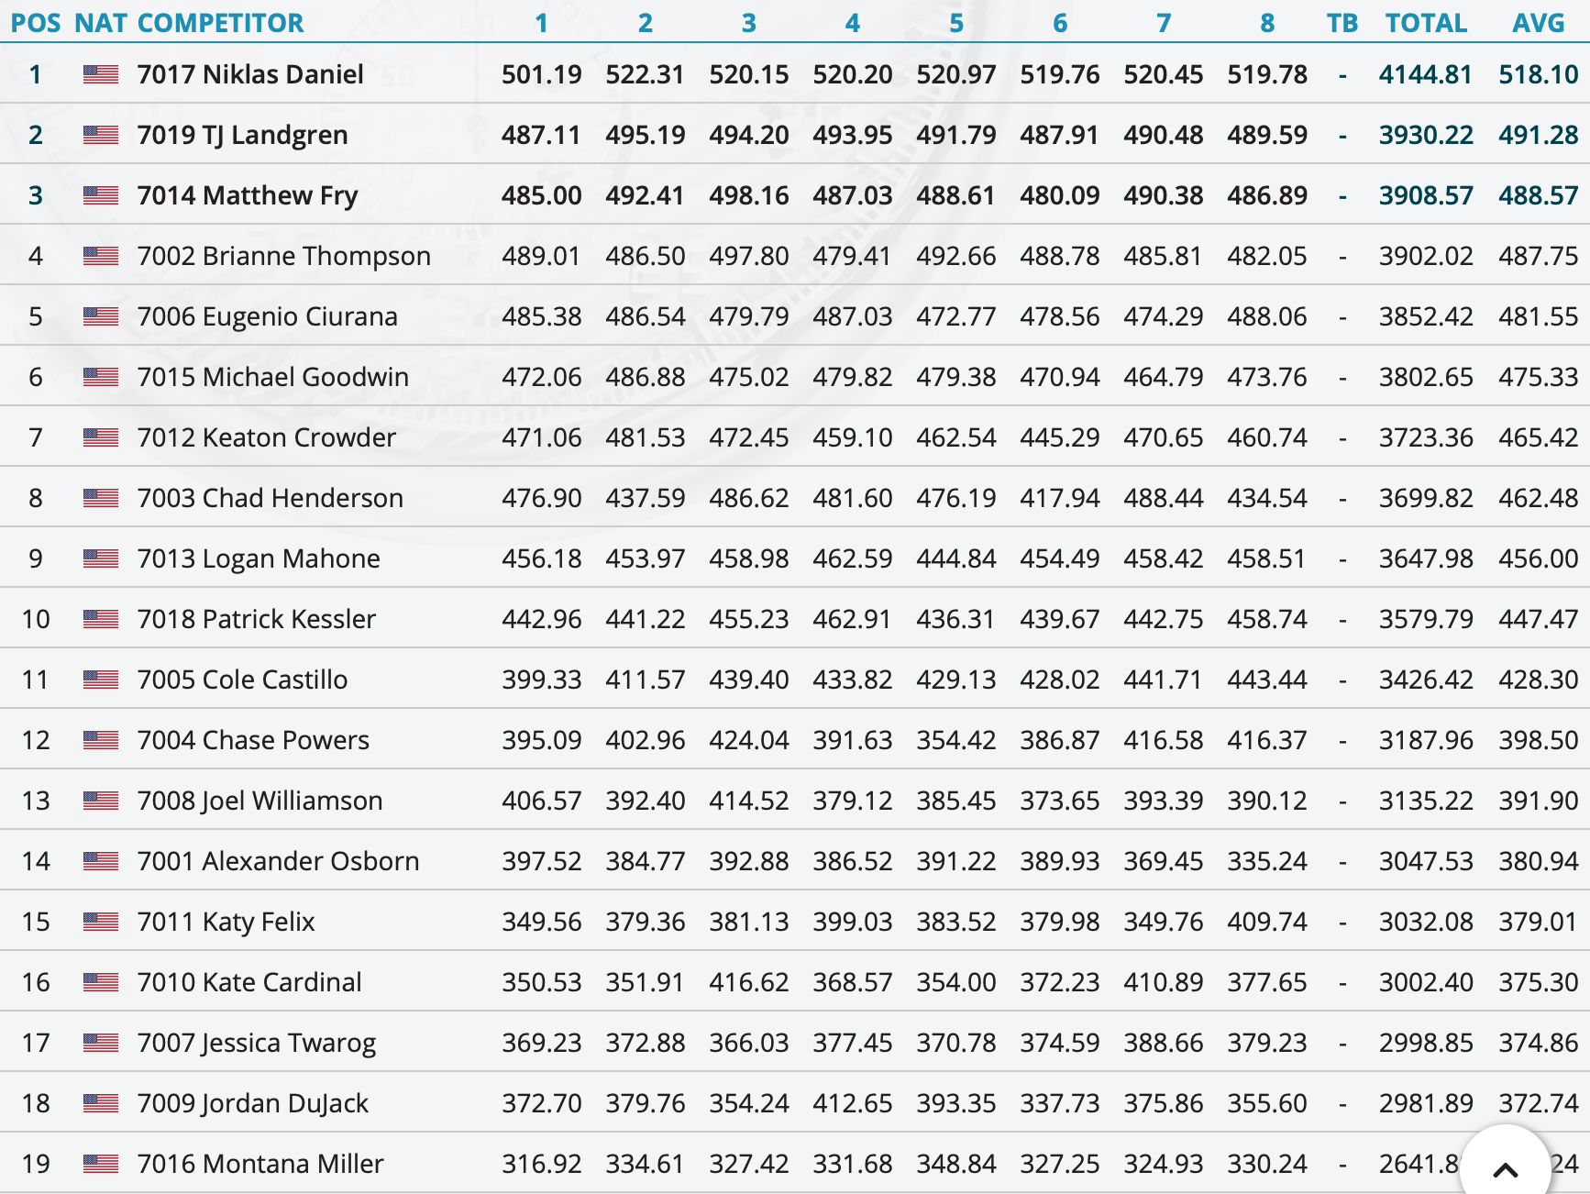1590x1194 pixels.
Task: Click the AVG column header
Action: [x=1538, y=23]
